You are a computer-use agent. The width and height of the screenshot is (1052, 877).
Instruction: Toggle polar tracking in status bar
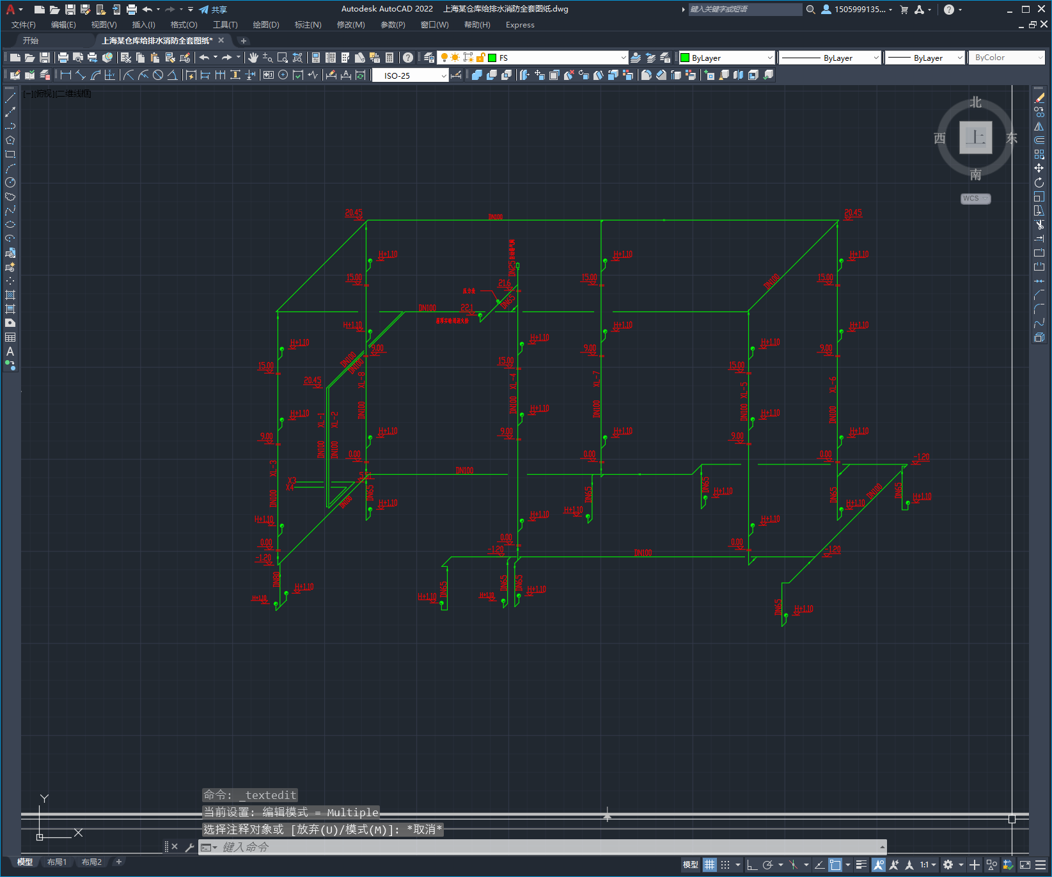[x=768, y=865]
